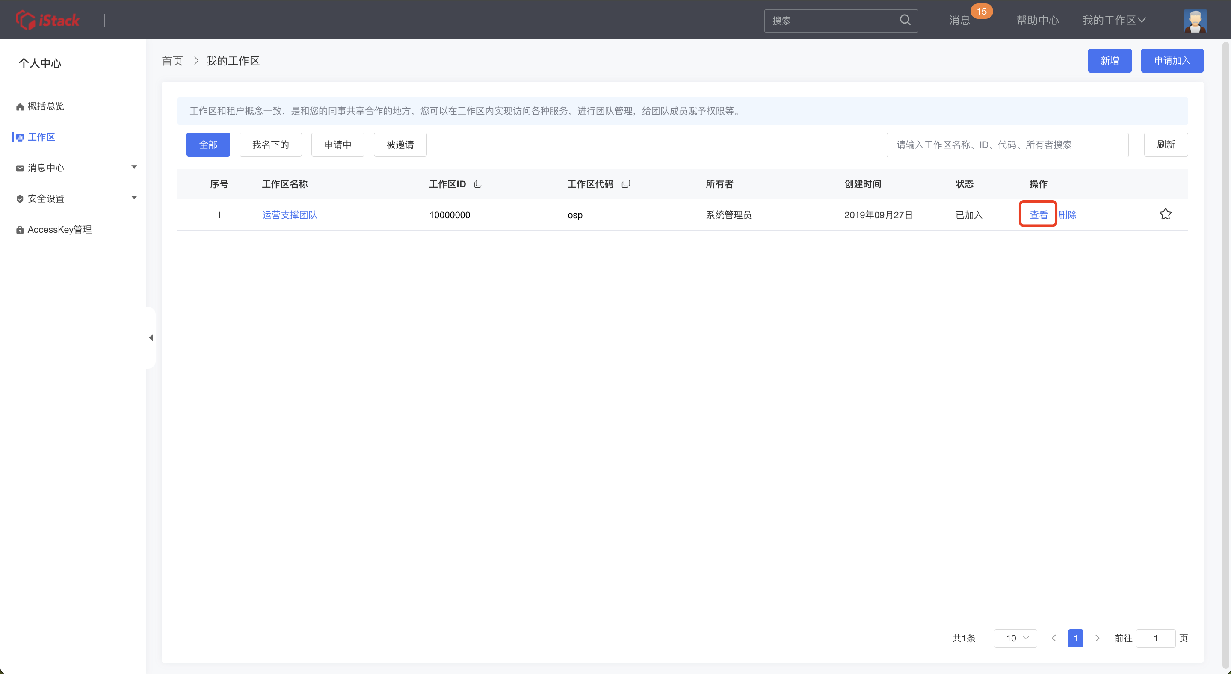Screen dimensions: 1231x674
Task: Click the 新增 button
Action: coord(1110,61)
